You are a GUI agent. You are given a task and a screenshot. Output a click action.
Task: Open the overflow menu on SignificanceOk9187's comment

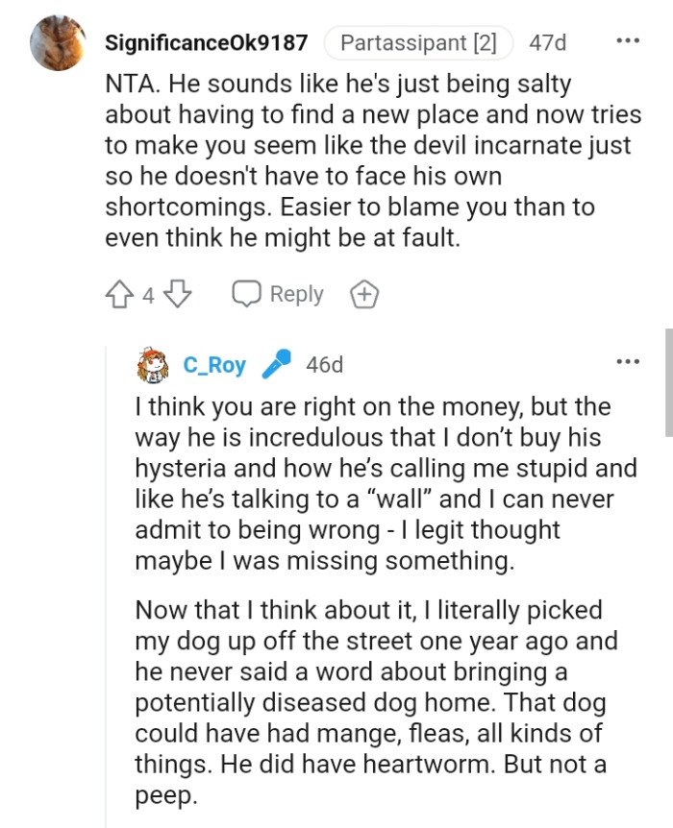[629, 38]
